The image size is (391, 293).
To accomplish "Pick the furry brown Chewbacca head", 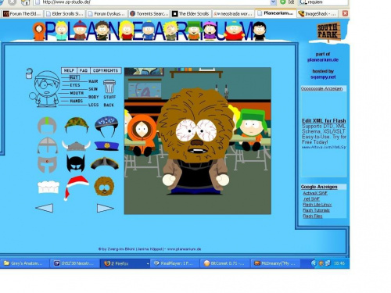I will [104, 186].
